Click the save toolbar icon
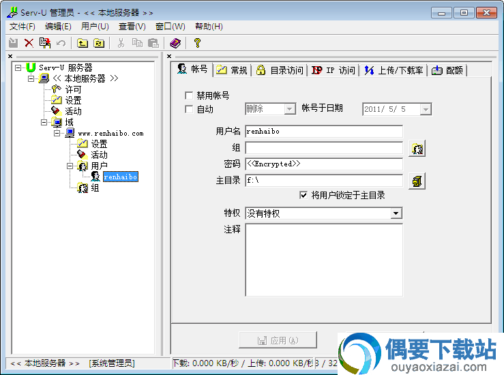This screenshot has width=504, height=375. [x=13, y=43]
